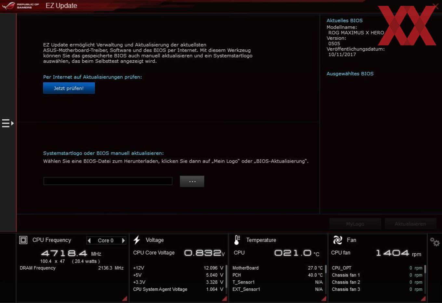Click the DRAM Frequency label
442x303 pixels.
click(38, 268)
